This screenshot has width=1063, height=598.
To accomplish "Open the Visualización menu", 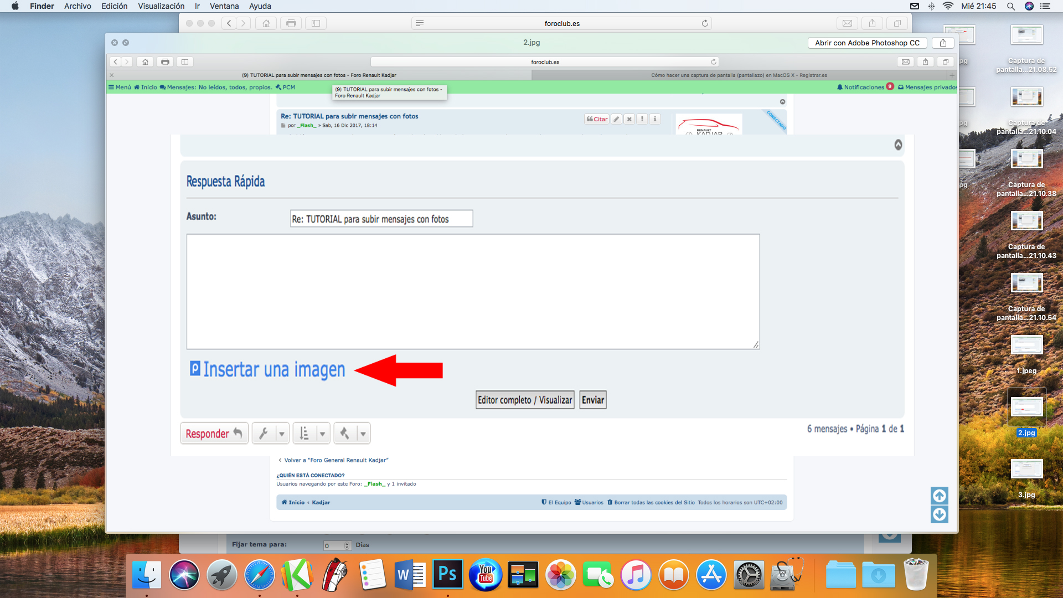I will tap(161, 6).
